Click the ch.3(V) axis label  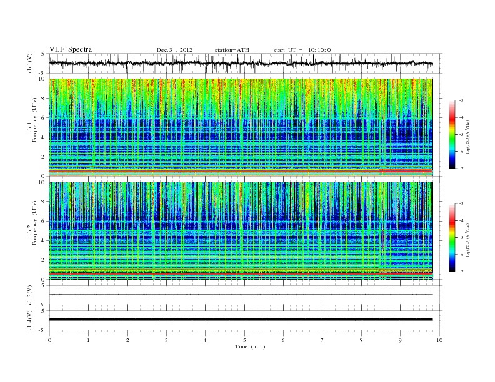tap(30, 295)
